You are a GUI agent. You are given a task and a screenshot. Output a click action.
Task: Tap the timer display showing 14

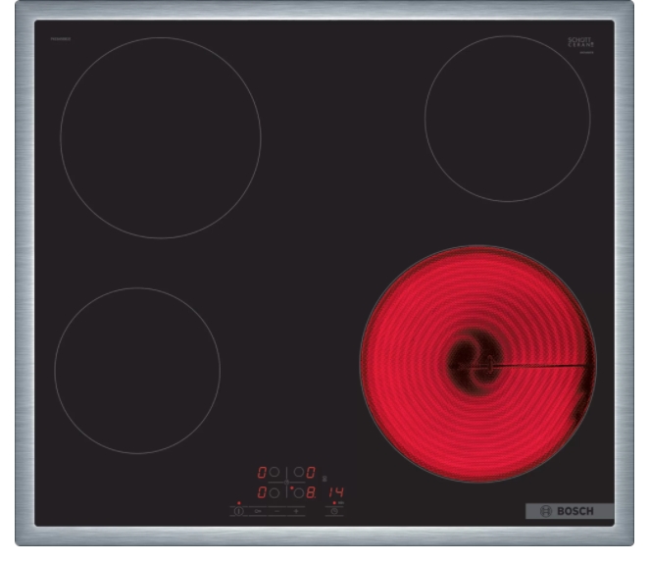pyautogui.click(x=337, y=492)
